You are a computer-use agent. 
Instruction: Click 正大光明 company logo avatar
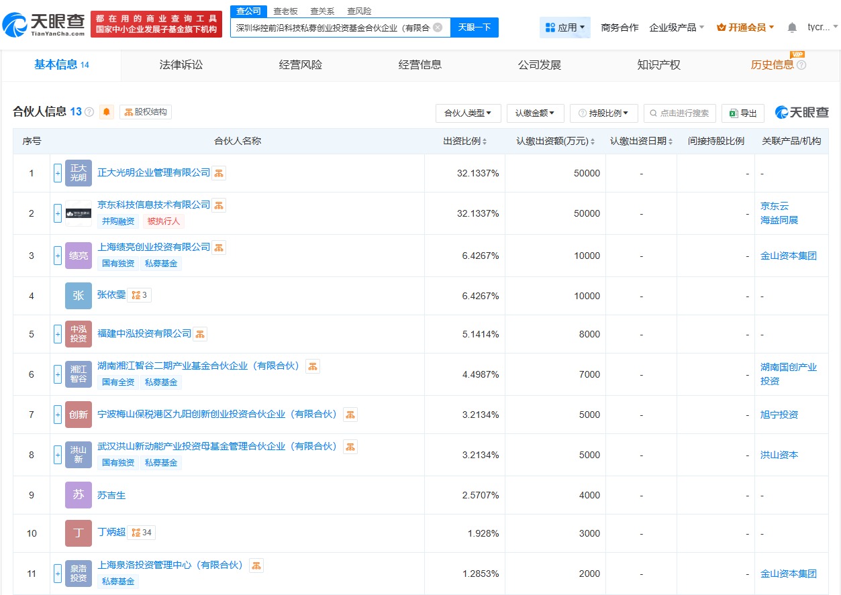tap(79, 173)
